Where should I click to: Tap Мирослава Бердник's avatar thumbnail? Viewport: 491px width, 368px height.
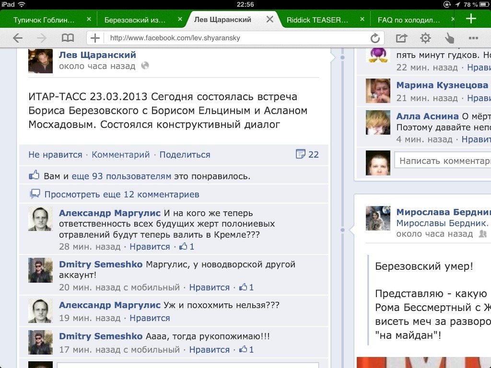pyautogui.click(x=378, y=218)
